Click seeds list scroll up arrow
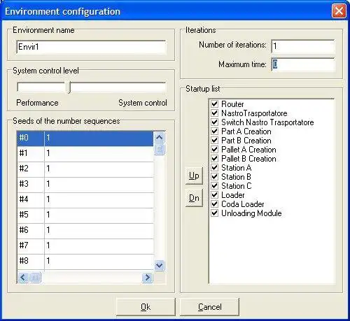Image resolution: width=350 pixels, height=321 pixels. (x=160, y=137)
